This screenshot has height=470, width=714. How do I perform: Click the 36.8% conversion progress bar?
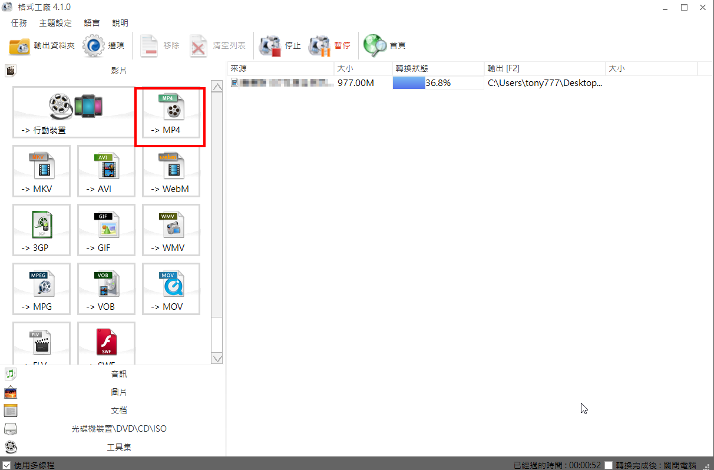tap(438, 83)
